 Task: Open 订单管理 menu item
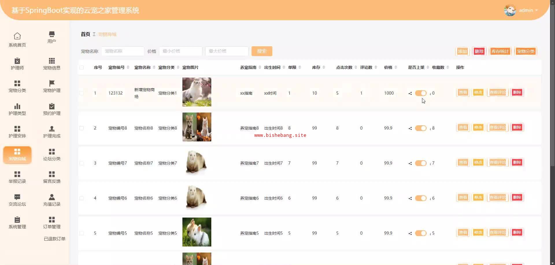(x=52, y=222)
